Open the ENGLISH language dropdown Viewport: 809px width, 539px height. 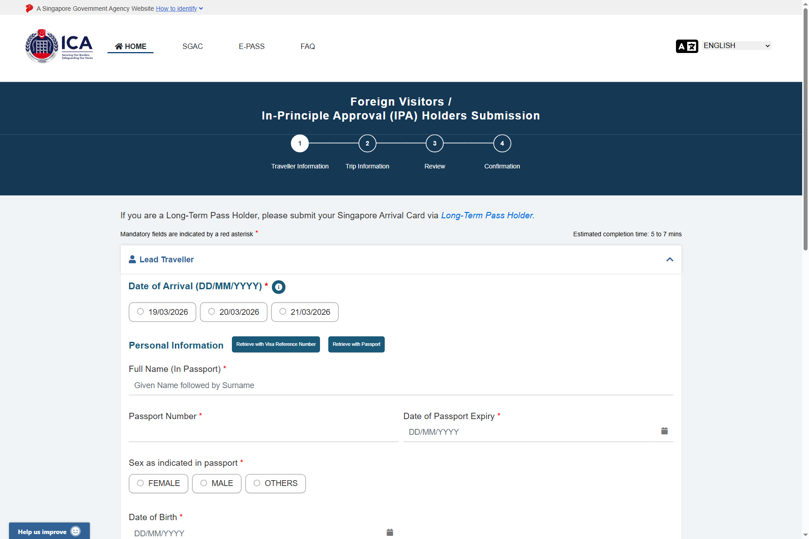click(x=737, y=46)
